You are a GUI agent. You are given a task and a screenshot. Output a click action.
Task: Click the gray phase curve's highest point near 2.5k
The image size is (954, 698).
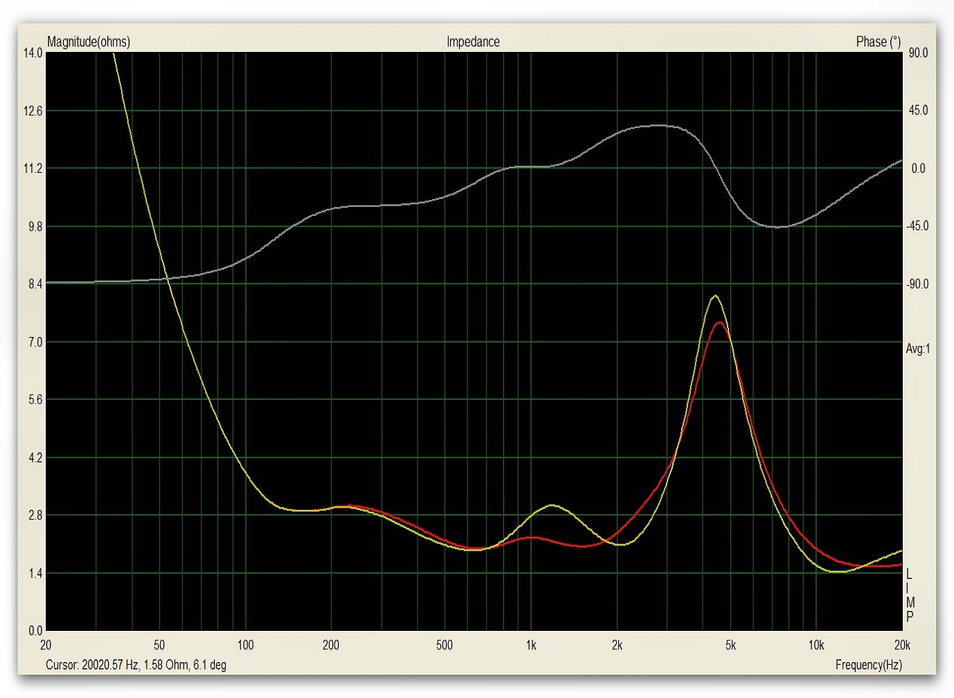(x=658, y=125)
